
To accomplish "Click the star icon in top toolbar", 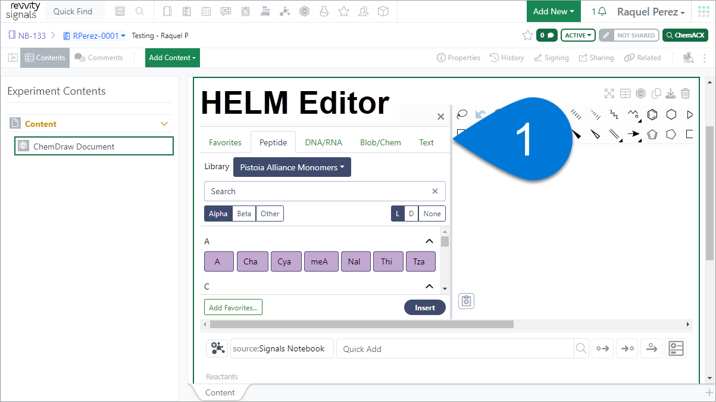I will [343, 11].
